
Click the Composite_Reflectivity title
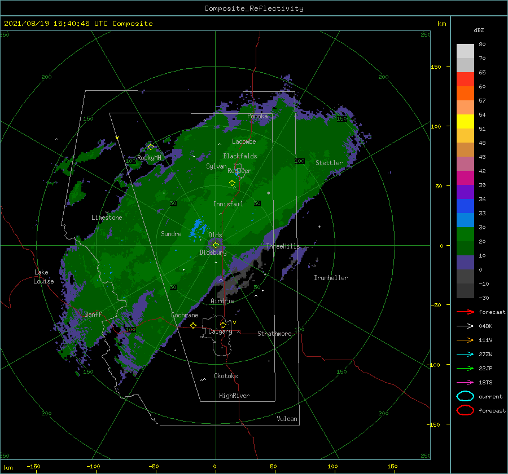coord(254,8)
